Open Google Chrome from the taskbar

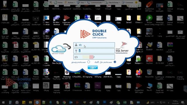click(64, 102)
